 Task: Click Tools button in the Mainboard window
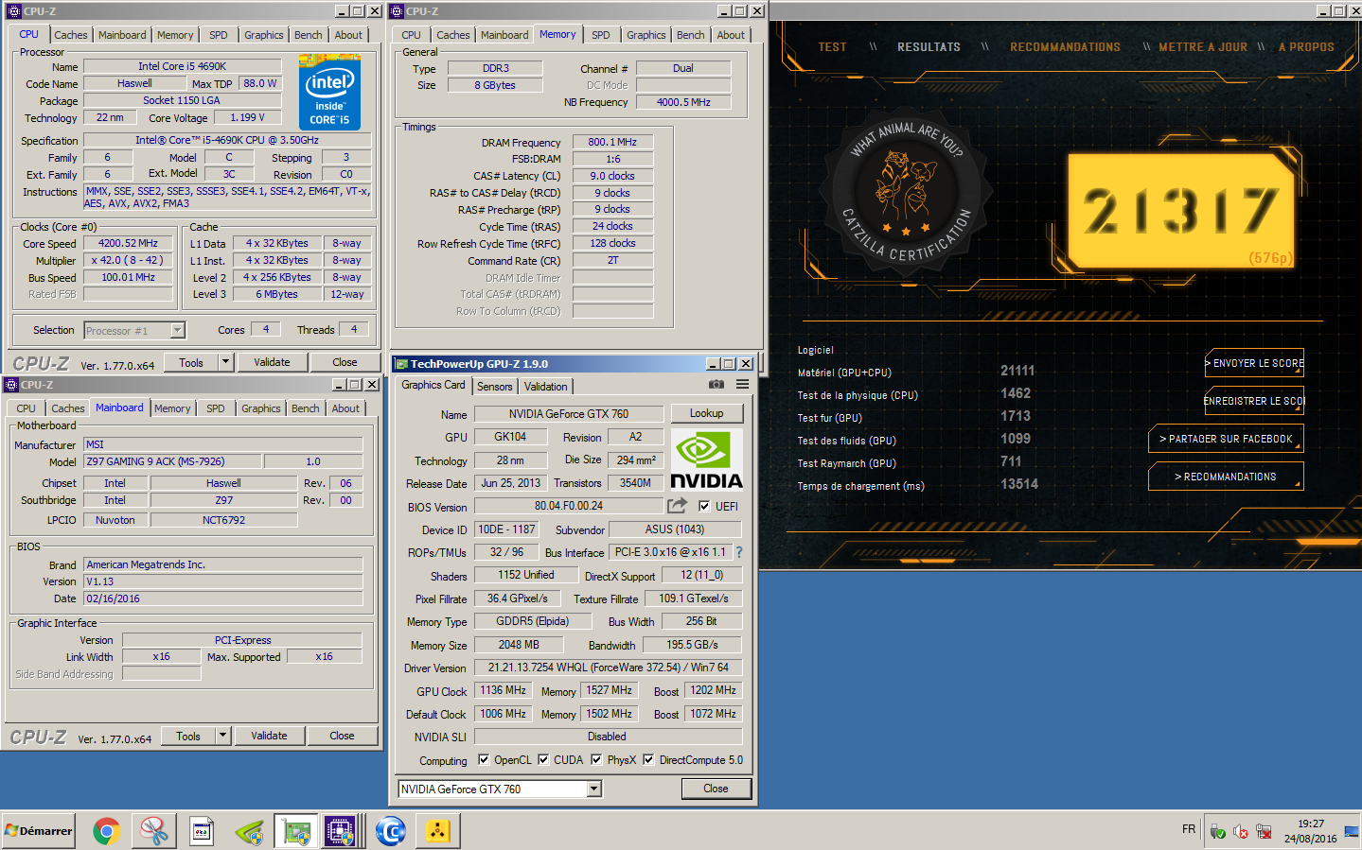coord(188,736)
